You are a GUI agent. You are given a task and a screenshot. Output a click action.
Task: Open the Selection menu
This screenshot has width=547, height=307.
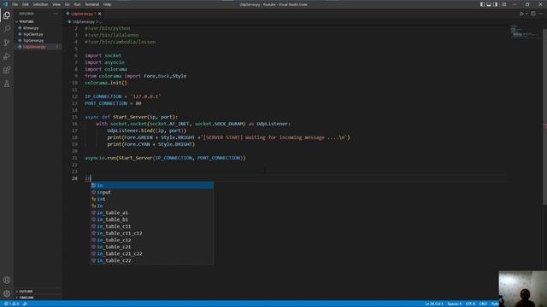click(x=40, y=4)
